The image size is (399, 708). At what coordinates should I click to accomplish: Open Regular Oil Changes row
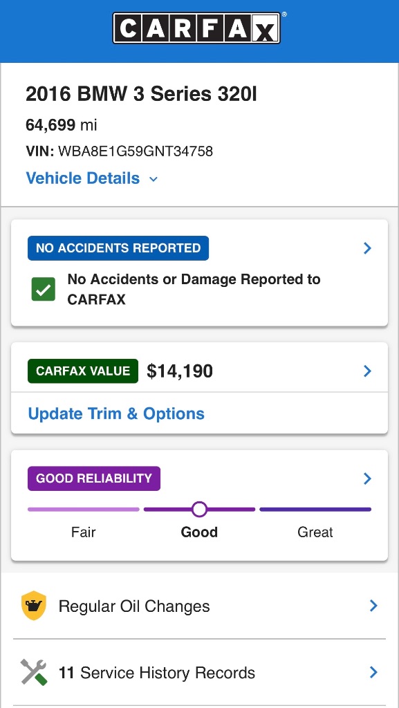tap(199, 606)
